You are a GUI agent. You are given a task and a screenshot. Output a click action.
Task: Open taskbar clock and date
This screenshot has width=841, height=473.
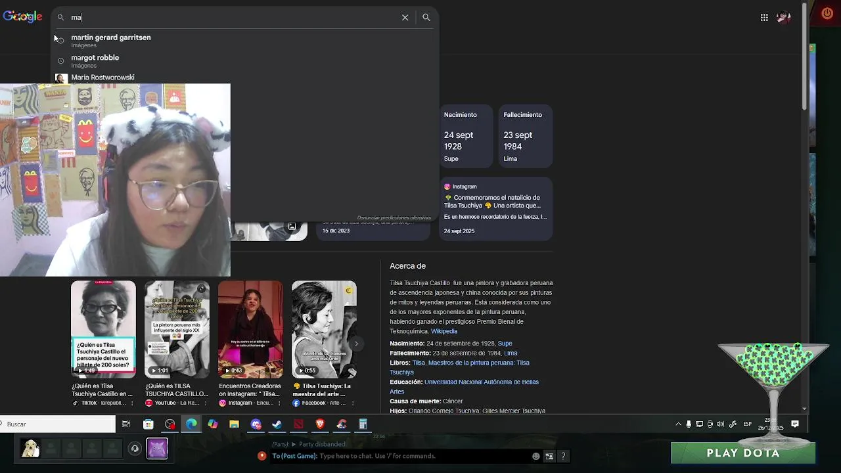click(x=772, y=424)
